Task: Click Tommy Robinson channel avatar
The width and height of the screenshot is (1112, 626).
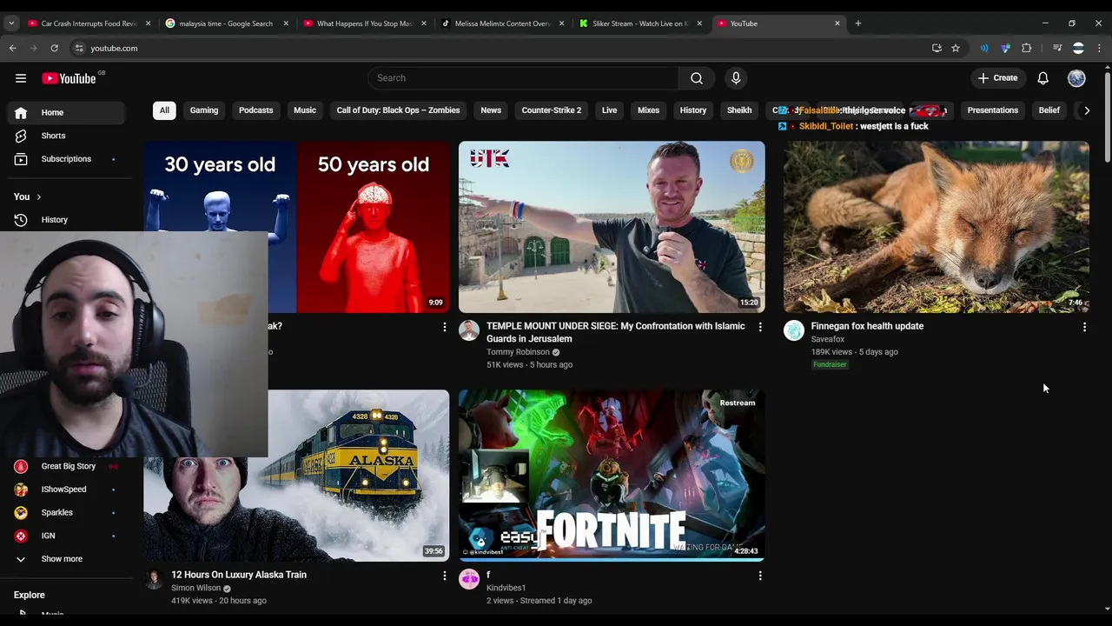Action: 469,330
